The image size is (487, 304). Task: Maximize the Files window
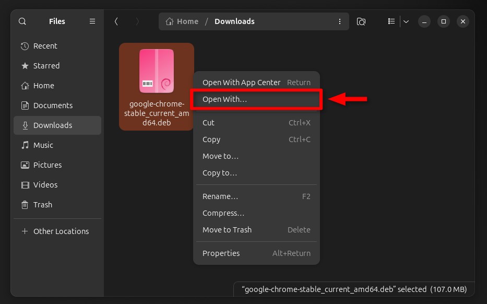(x=444, y=21)
